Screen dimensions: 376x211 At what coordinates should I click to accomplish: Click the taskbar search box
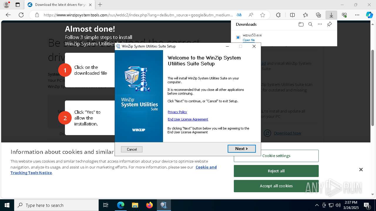coord(56,205)
